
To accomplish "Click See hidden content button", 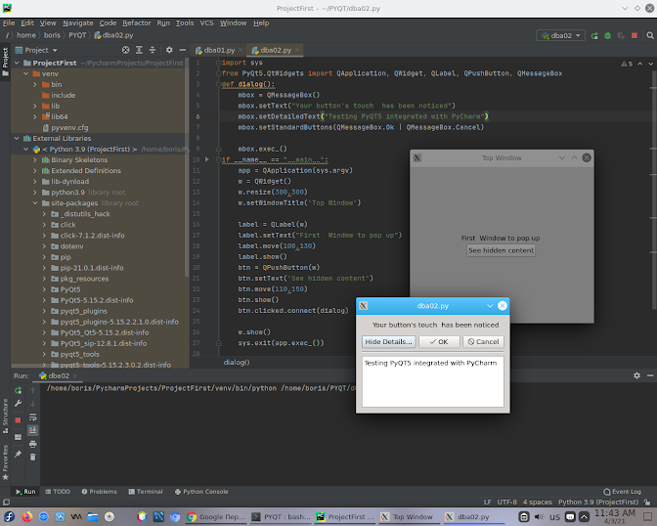I will pyautogui.click(x=501, y=250).
